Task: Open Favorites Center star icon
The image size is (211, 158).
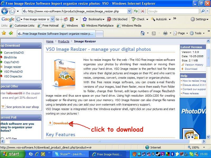Action: click(4, 33)
